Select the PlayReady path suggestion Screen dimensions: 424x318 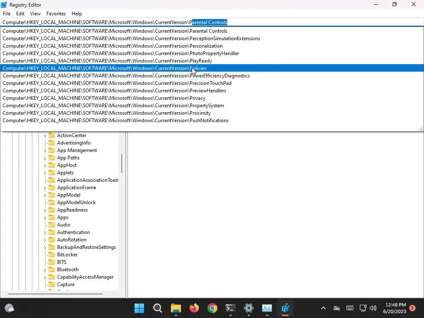[212, 61]
